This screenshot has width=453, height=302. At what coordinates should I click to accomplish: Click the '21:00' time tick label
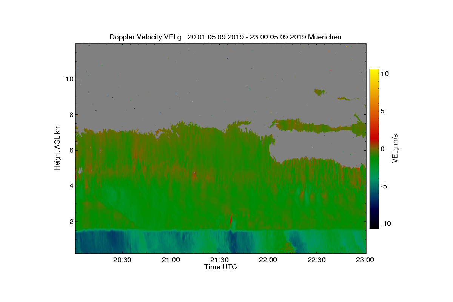pyautogui.click(x=171, y=260)
